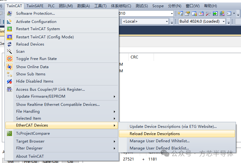Click the Restart TwinCAT System green icon
Viewport: 241px width, 163px height.
point(9,29)
